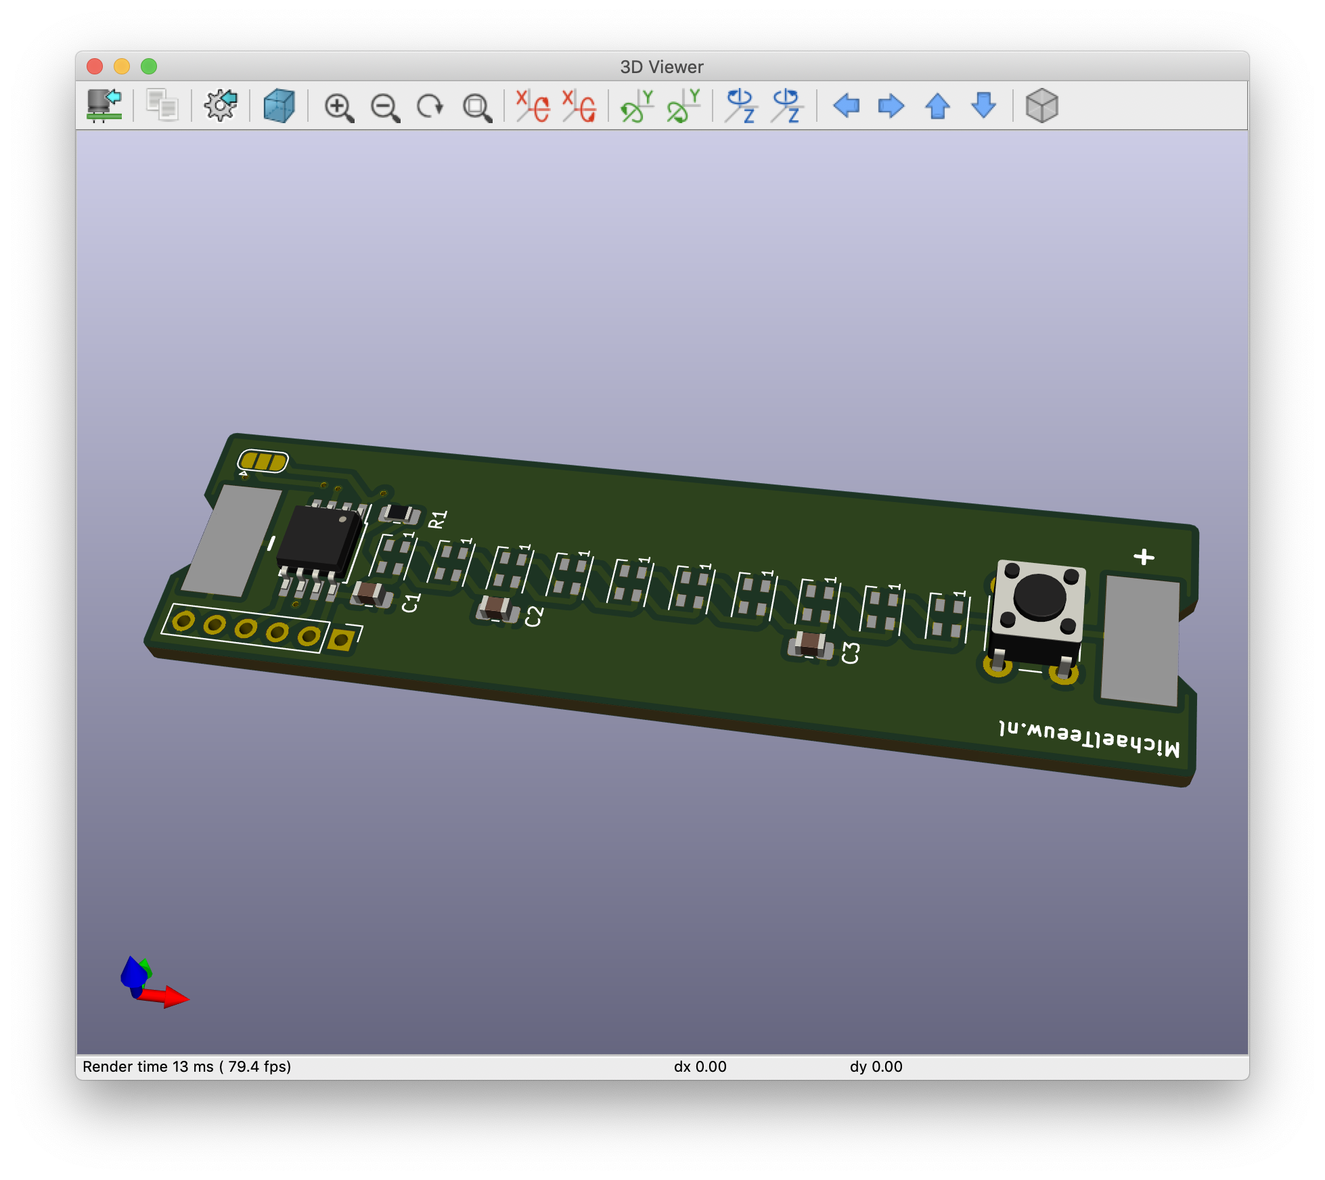This screenshot has width=1325, height=1180.
Task: Rotate X clockwise icon
Action: click(x=533, y=106)
